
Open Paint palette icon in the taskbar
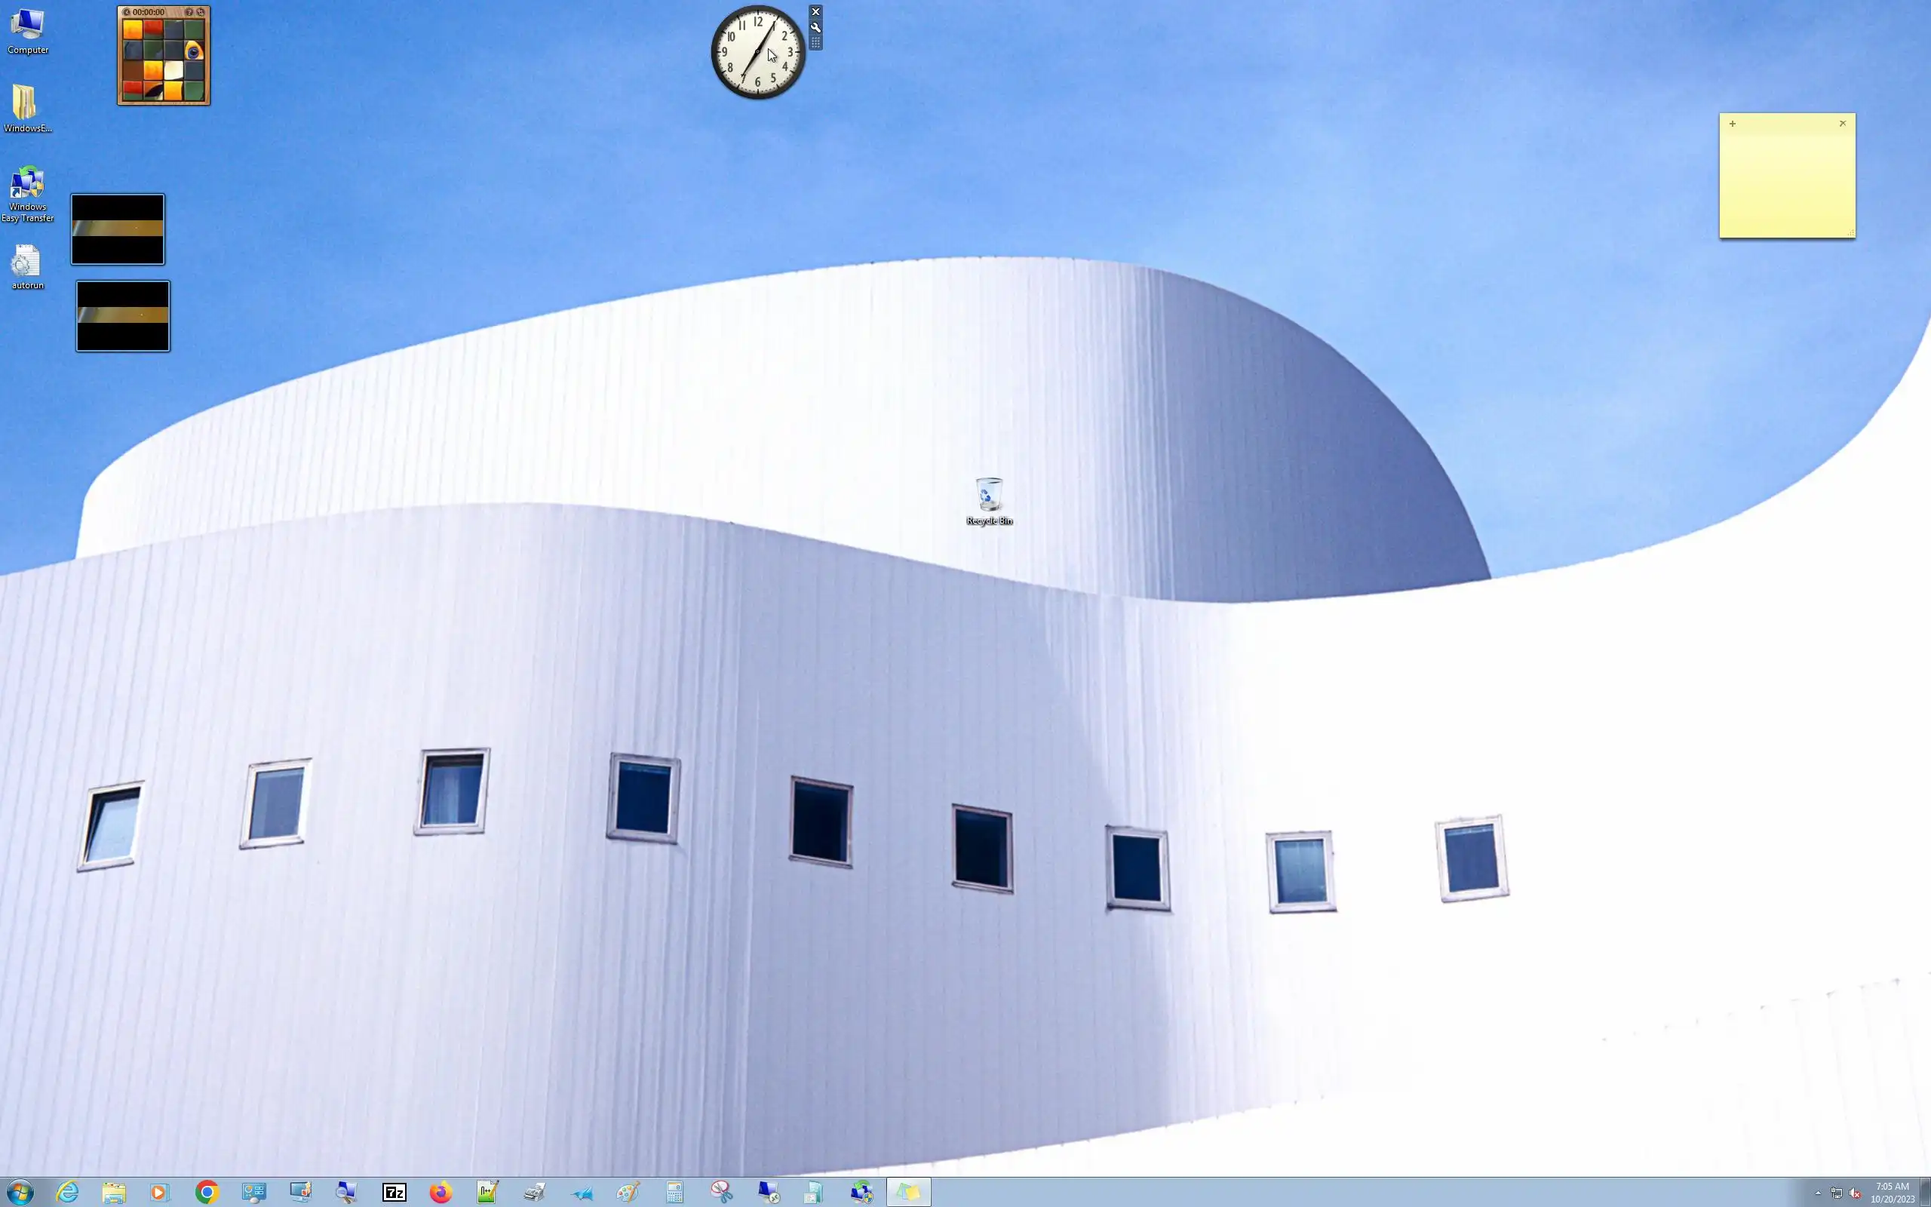point(628,1192)
